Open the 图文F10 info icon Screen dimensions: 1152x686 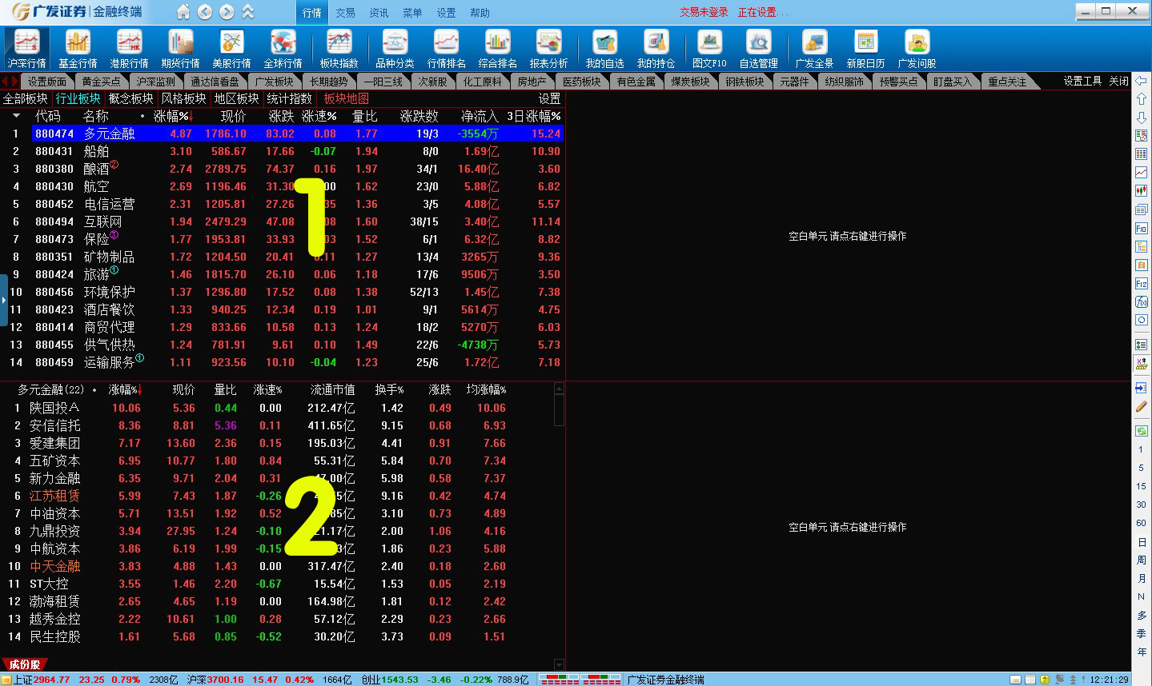709,49
